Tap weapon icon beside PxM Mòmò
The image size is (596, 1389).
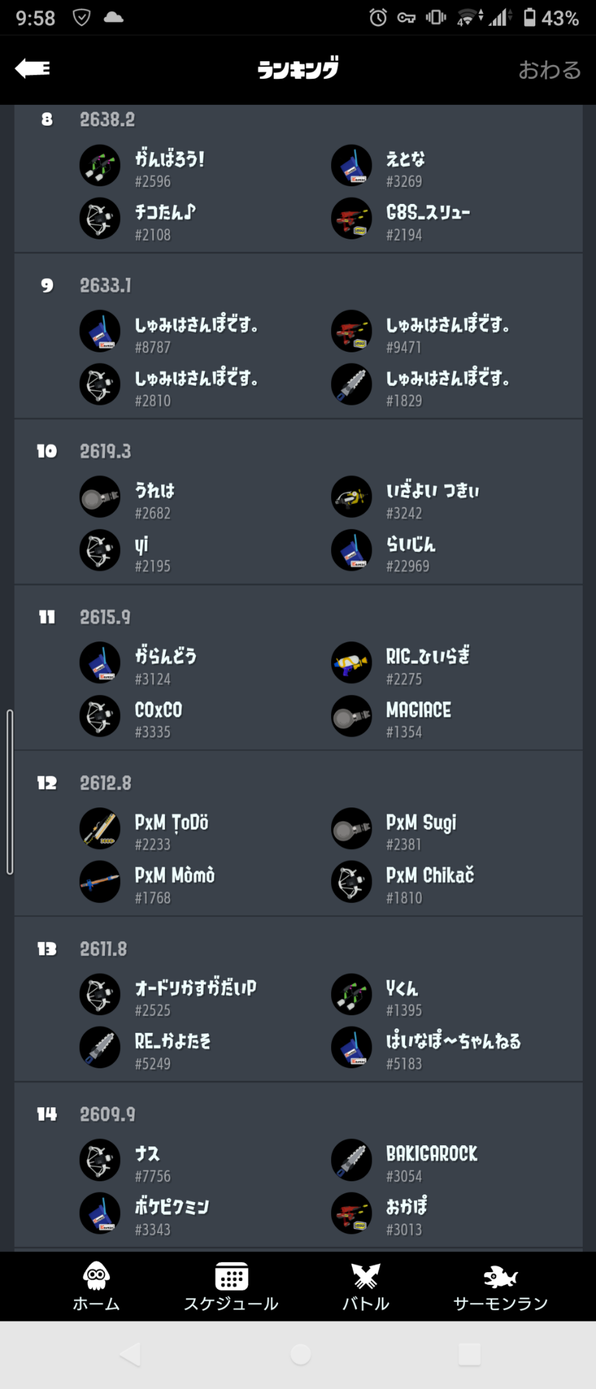[x=100, y=881]
